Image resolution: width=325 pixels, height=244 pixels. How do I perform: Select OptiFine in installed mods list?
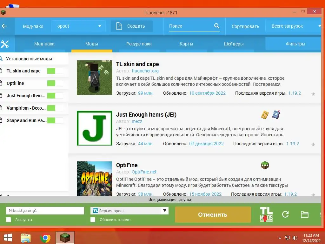click(15, 83)
